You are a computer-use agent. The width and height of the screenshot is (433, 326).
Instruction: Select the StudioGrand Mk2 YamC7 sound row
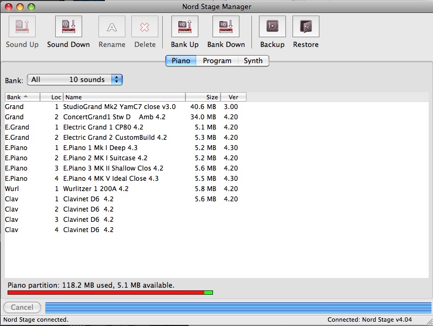119,107
